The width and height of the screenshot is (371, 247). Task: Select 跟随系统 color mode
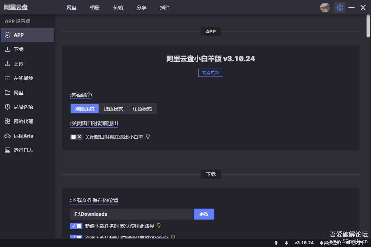click(x=85, y=109)
